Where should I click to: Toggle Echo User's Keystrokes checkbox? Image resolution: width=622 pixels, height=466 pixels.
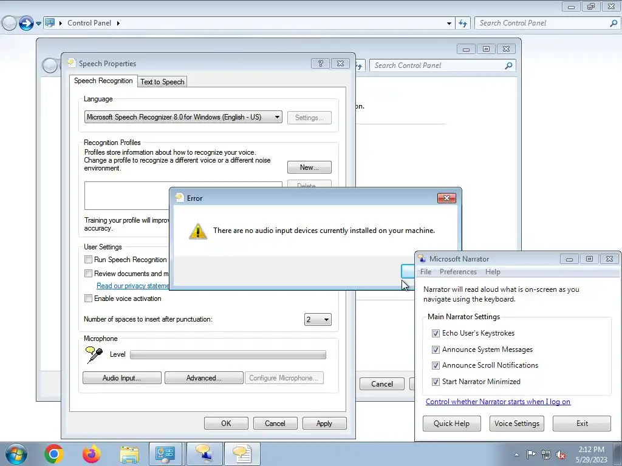click(436, 333)
